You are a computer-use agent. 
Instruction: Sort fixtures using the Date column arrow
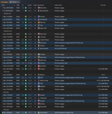point(14,5)
